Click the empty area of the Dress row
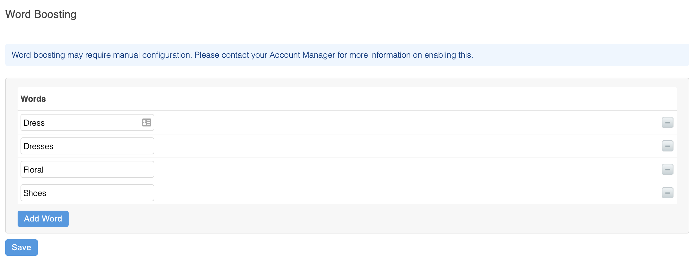The width and height of the screenshot is (694, 266). (x=408, y=122)
